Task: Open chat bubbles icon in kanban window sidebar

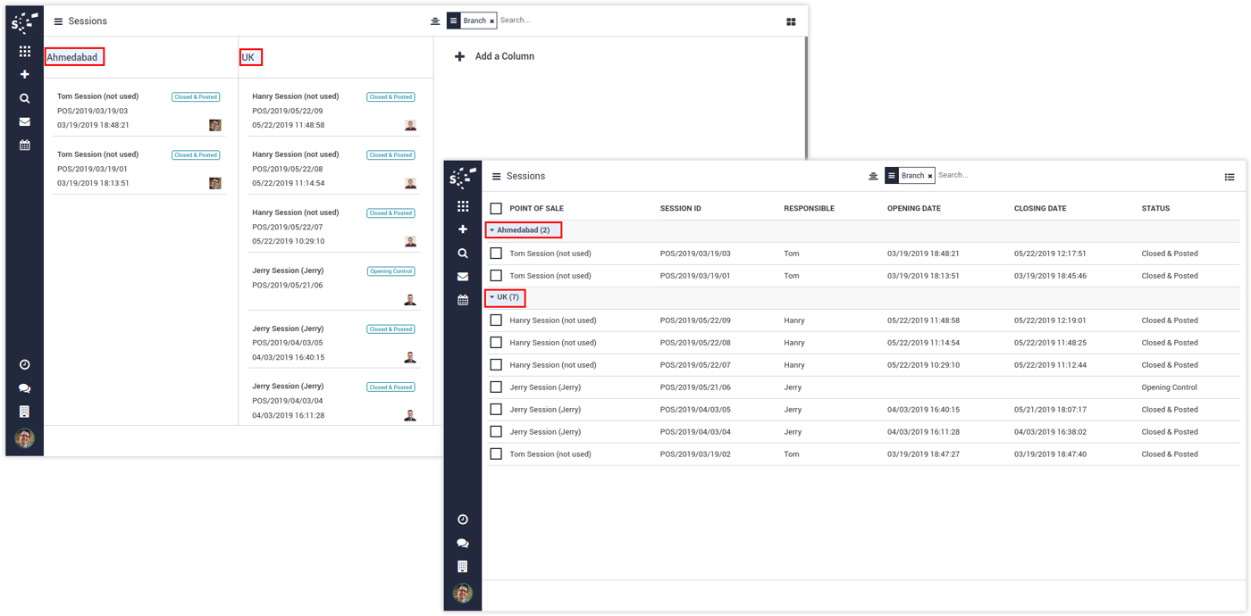Action: (24, 388)
